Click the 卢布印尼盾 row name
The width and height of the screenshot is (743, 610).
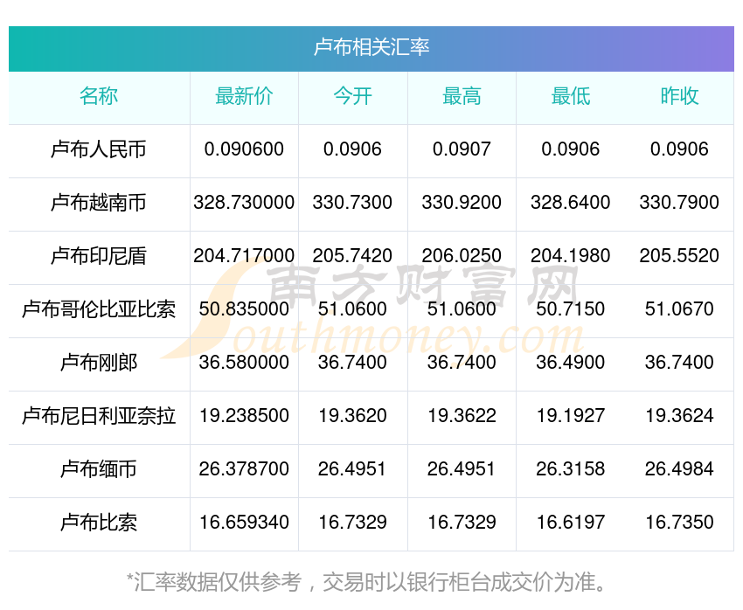[99, 256]
